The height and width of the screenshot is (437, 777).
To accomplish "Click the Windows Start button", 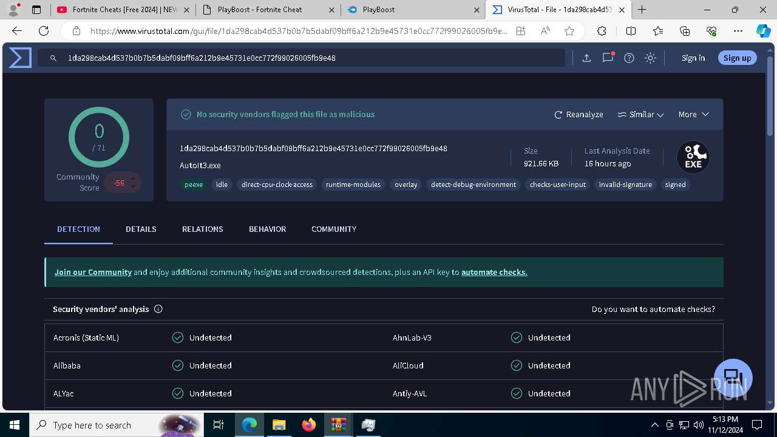I will pyautogui.click(x=14, y=425).
